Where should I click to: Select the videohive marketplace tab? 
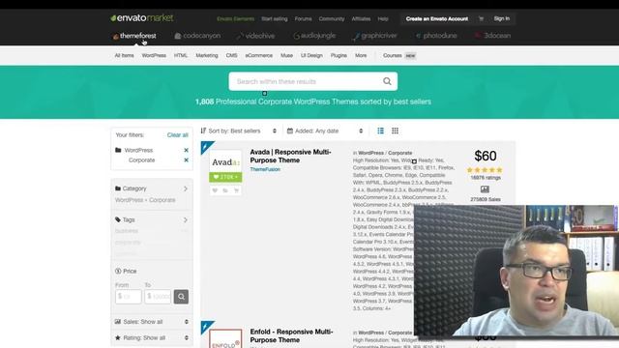tap(255, 36)
